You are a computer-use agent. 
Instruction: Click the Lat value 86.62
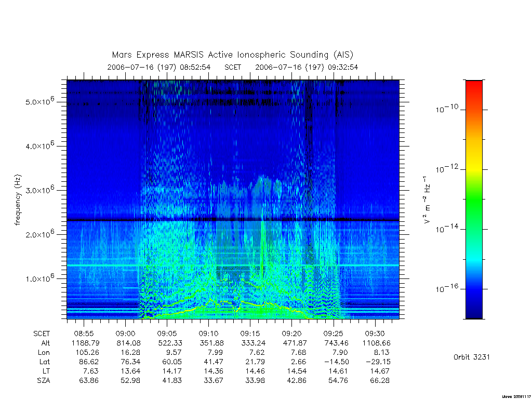click(x=88, y=362)
